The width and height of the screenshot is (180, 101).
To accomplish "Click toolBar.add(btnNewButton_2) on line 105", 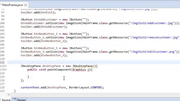I will tap(44, 41).
